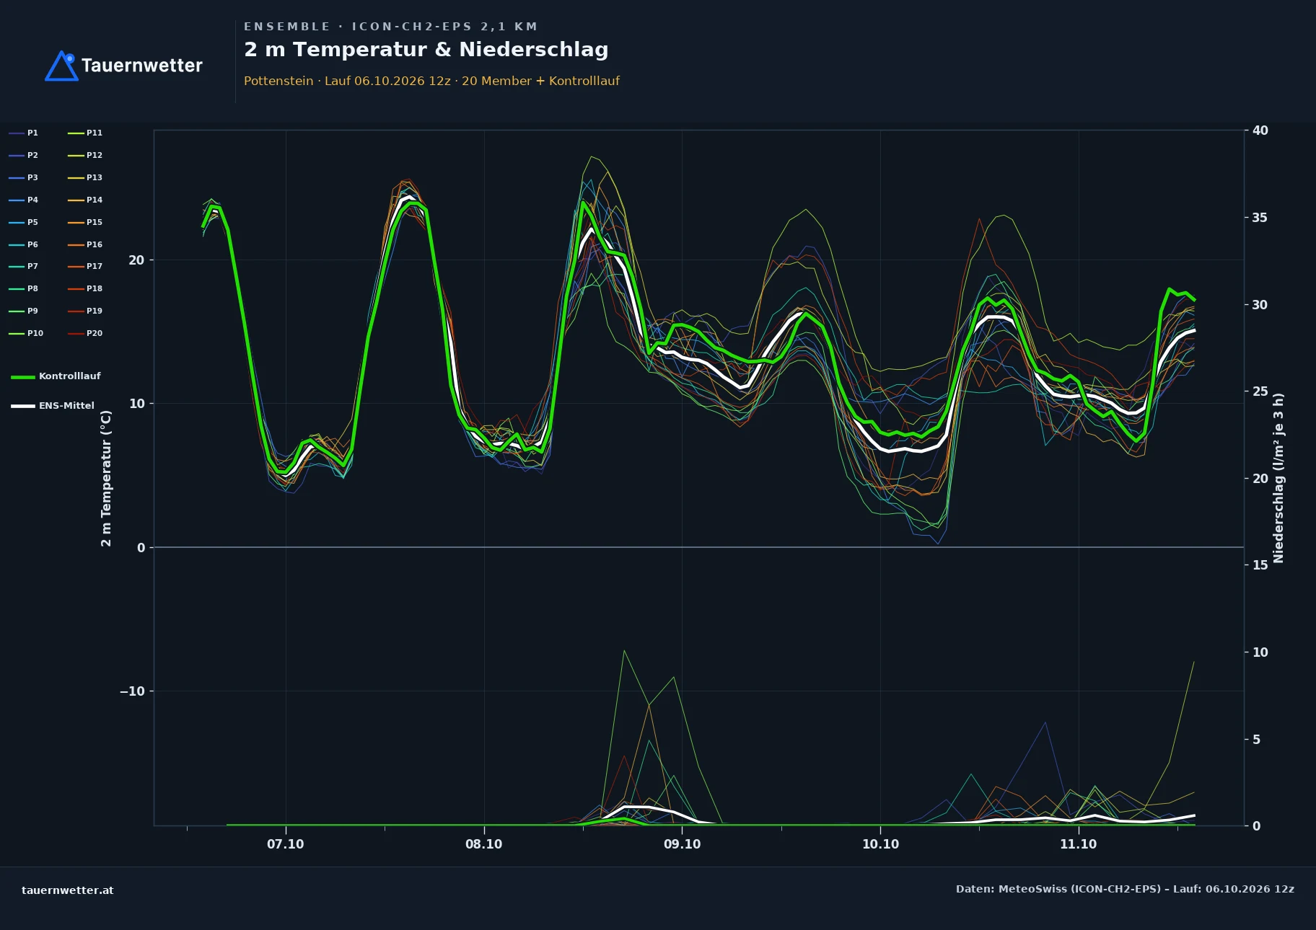Image resolution: width=1316 pixels, height=930 pixels.
Task: Click the 07.10 date axis label
Action: click(286, 844)
